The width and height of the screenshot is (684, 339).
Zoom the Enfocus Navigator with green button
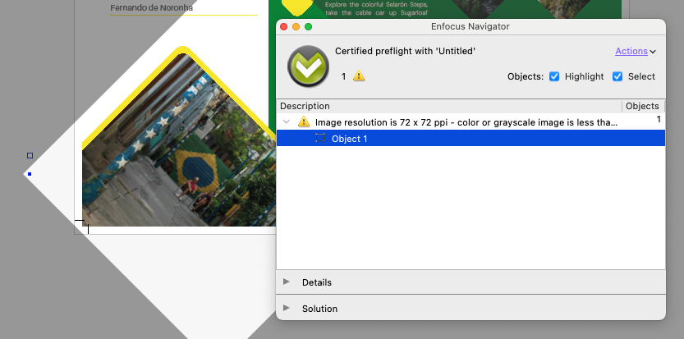click(x=308, y=26)
